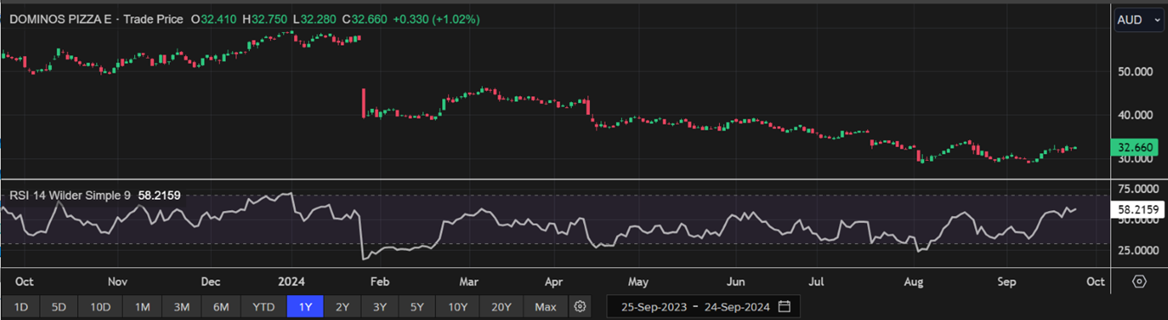Open the date range picker field
The width and height of the screenshot is (1168, 320).
click(703, 307)
